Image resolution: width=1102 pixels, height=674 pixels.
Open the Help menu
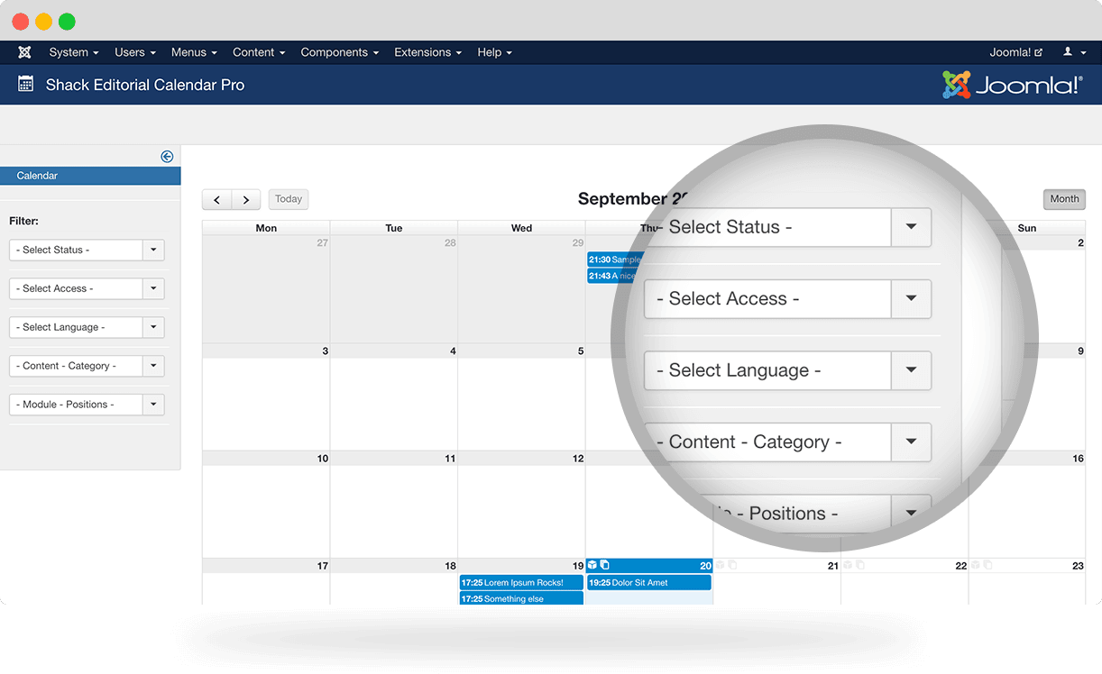494,52
